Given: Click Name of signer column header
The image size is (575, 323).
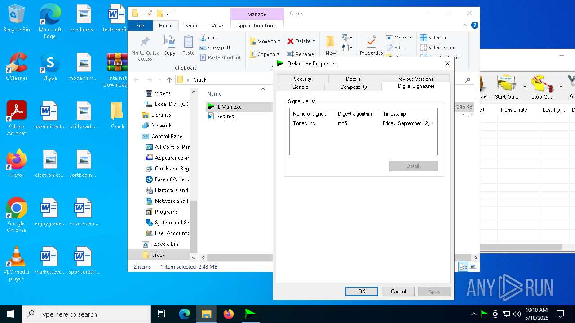Looking at the screenshot, I should pyautogui.click(x=312, y=114).
